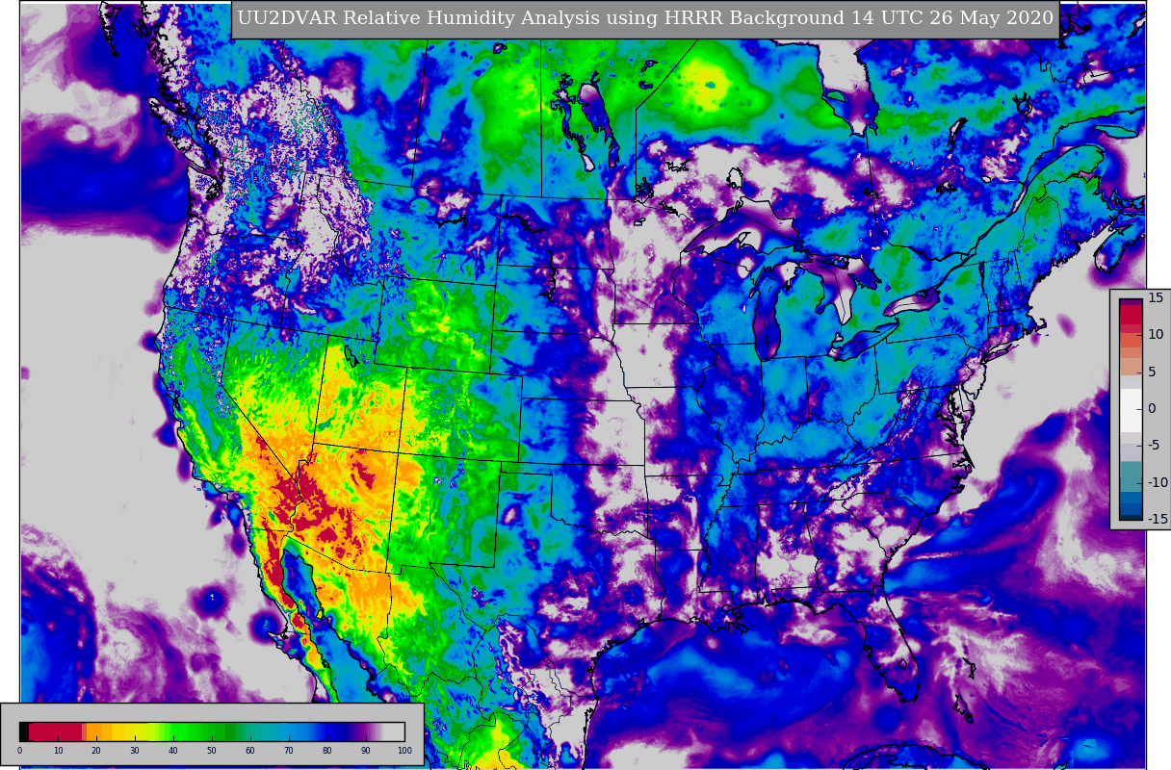Click the 15 label on the difference colorbar

point(1156,297)
